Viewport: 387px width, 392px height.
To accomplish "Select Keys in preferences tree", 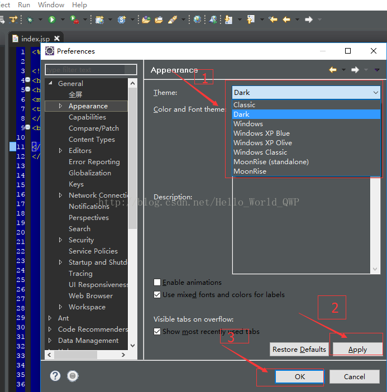I will tap(77, 184).
